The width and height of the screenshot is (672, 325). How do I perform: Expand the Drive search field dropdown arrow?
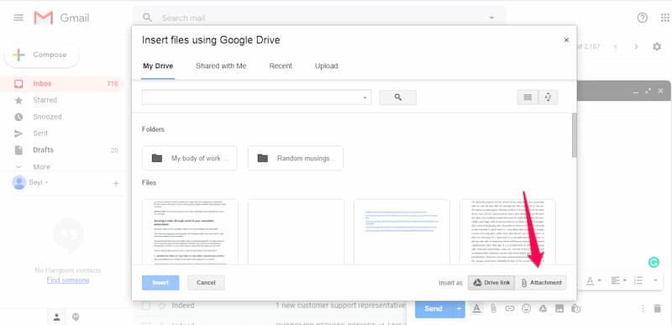click(365, 97)
